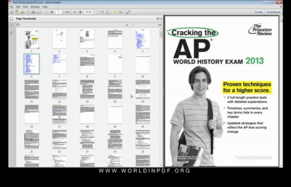Select page 13 thumbnail

click(87, 89)
